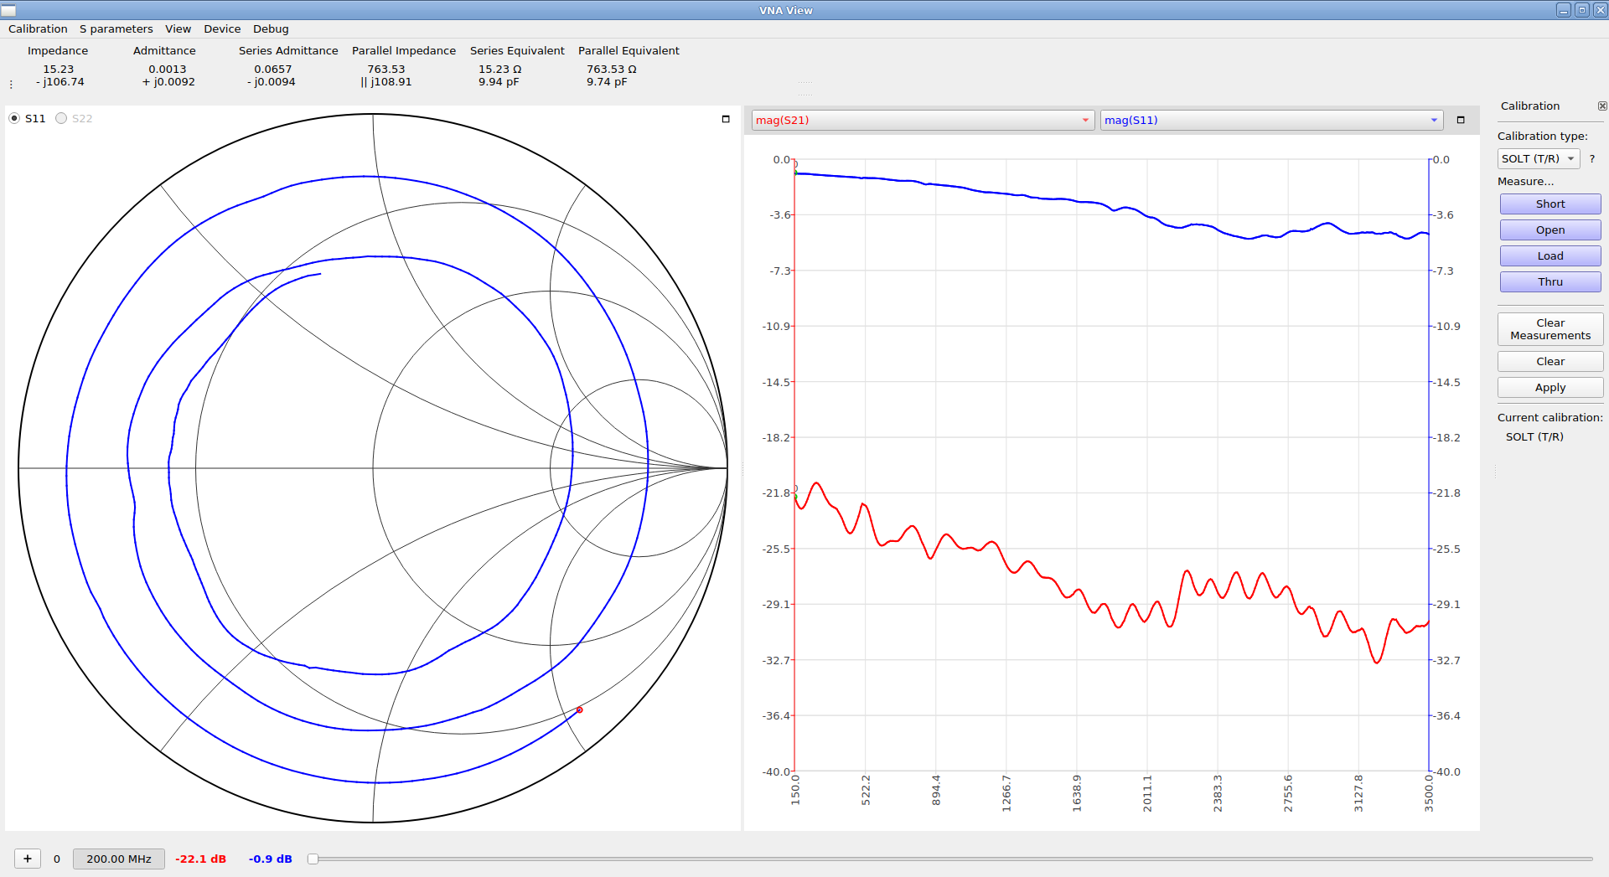Maximize the magnitude graph panel

coord(1461,120)
